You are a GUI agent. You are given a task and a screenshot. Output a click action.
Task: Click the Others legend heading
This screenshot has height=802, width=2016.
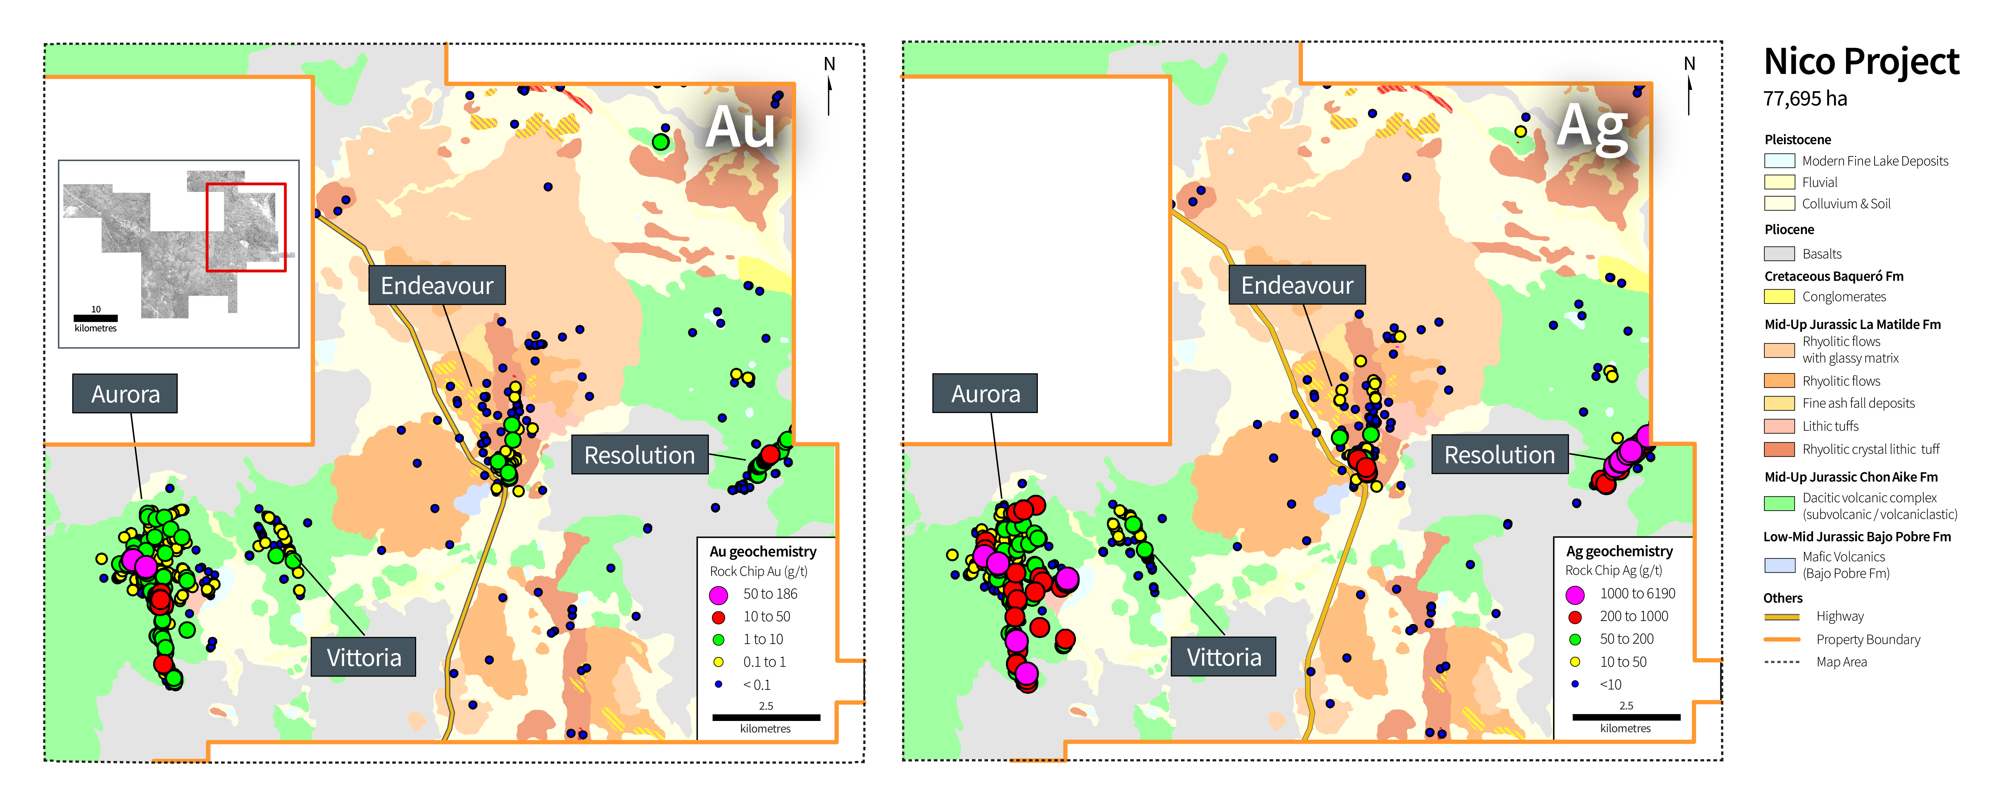point(1783,598)
